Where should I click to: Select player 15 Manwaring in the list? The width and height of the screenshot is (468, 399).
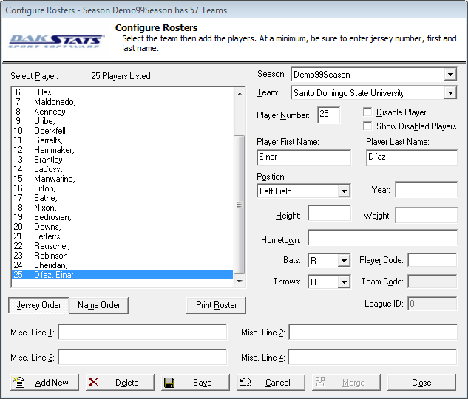[x=54, y=179]
